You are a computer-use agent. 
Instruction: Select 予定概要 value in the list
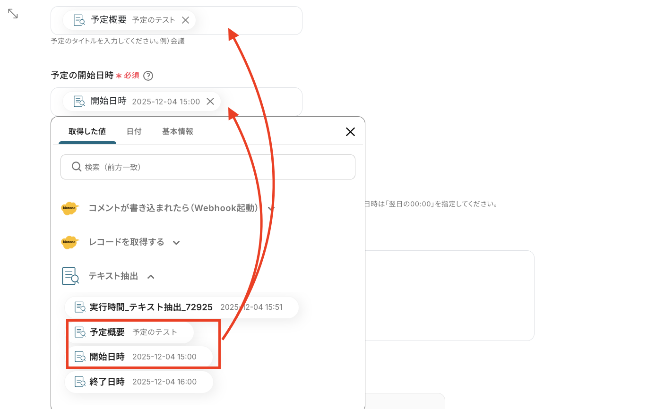(x=129, y=332)
